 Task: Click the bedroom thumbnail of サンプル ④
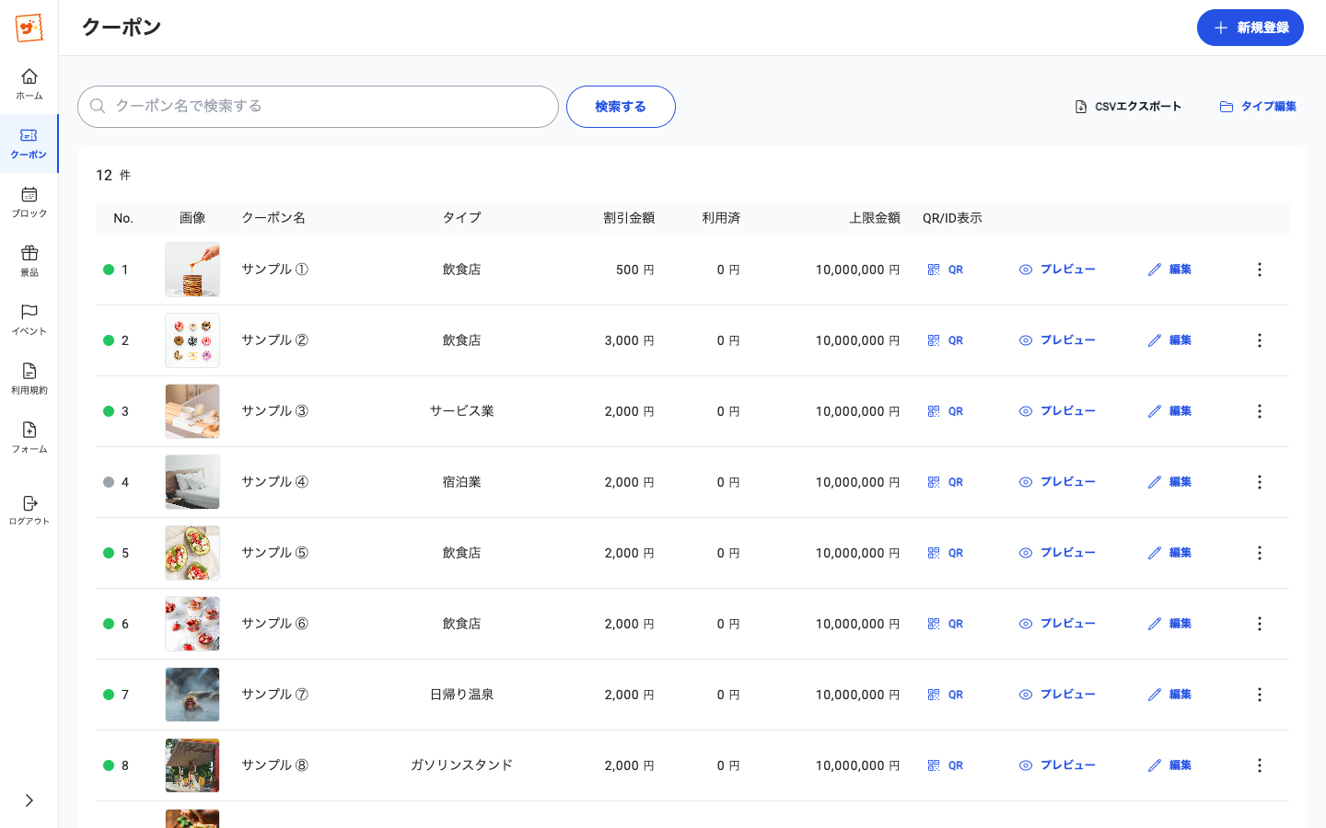coord(192,482)
